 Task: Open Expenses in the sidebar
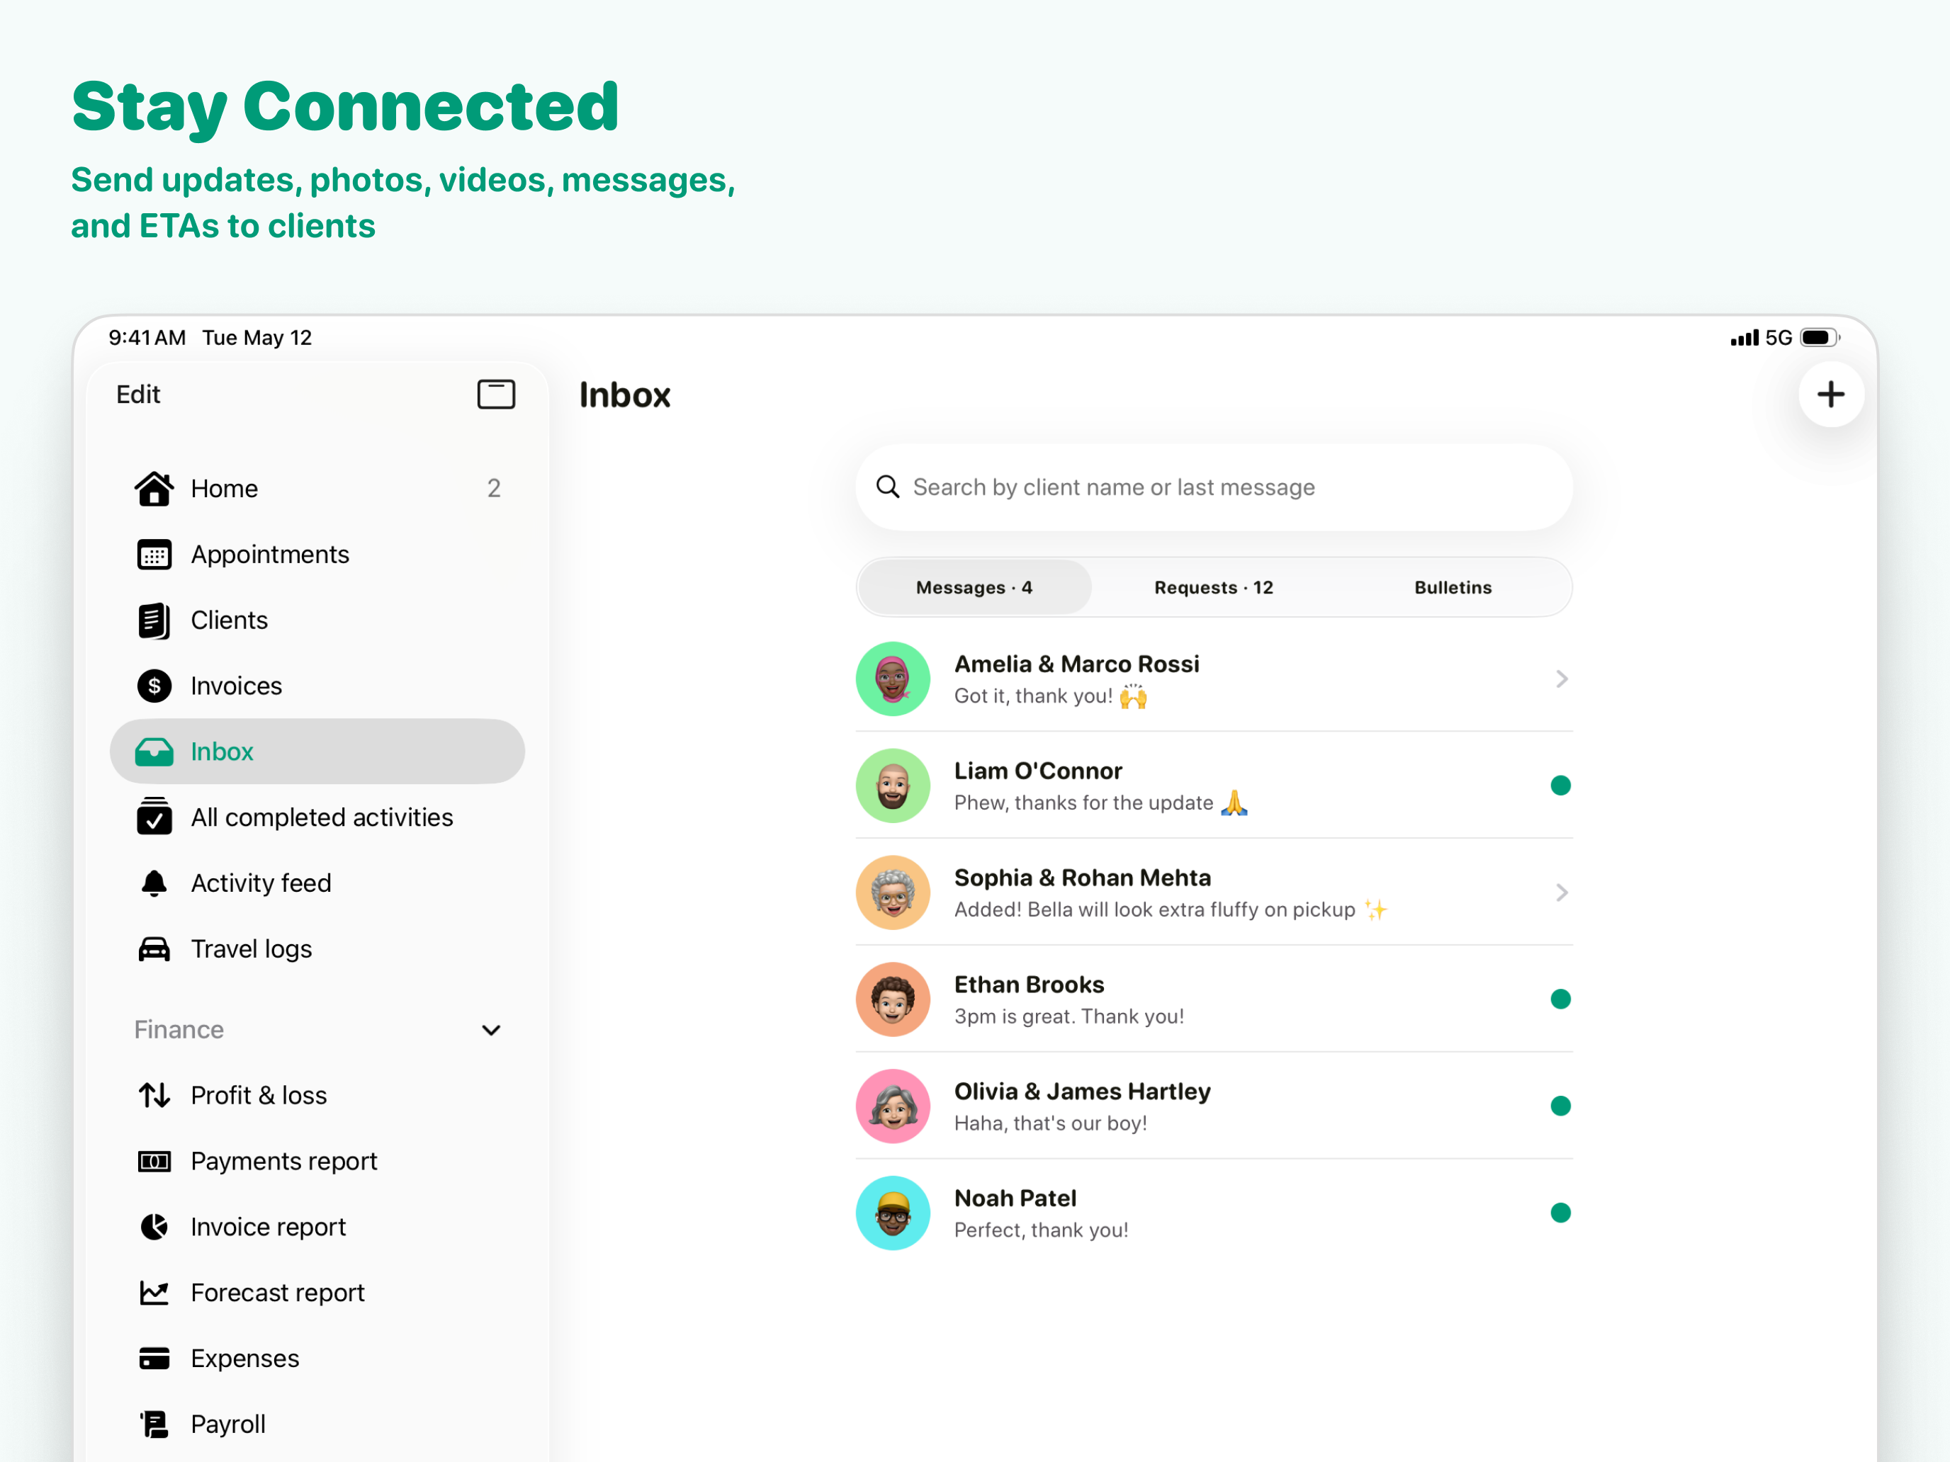(317, 1359)
